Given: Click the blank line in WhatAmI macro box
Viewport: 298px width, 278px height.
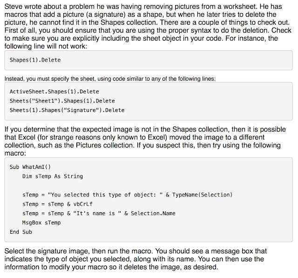Looking at the screenshot, I should (x=149, y=186).
